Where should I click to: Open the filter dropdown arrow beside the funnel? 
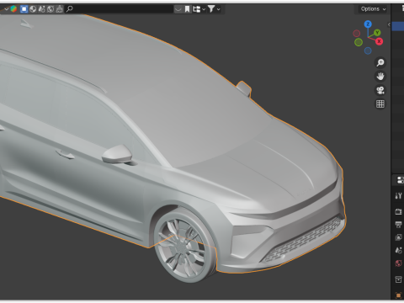click(x=219, y=9)
